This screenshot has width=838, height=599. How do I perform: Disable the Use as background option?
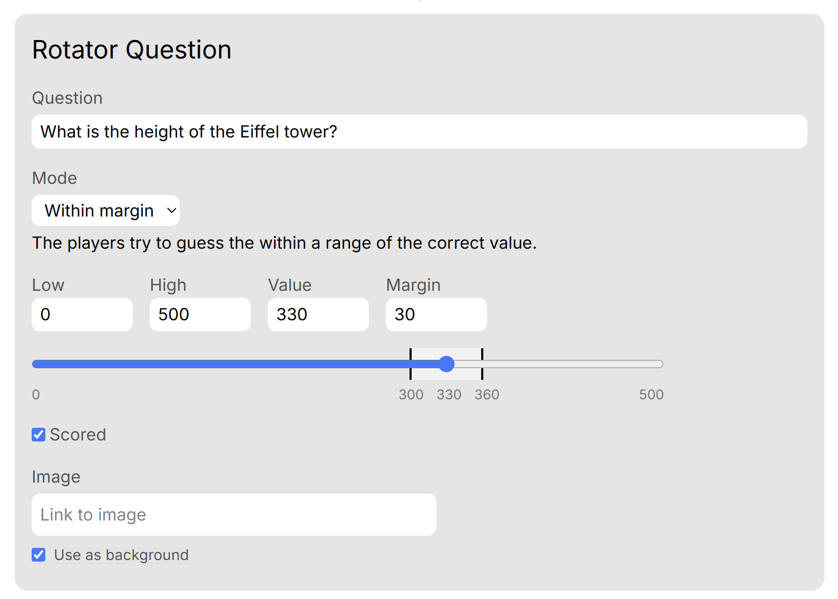pos(38,554)
